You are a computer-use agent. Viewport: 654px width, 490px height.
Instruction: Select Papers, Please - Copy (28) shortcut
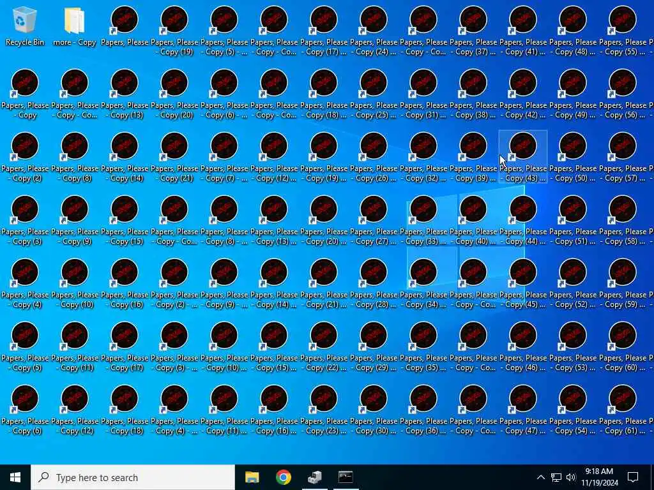point(373,284)
